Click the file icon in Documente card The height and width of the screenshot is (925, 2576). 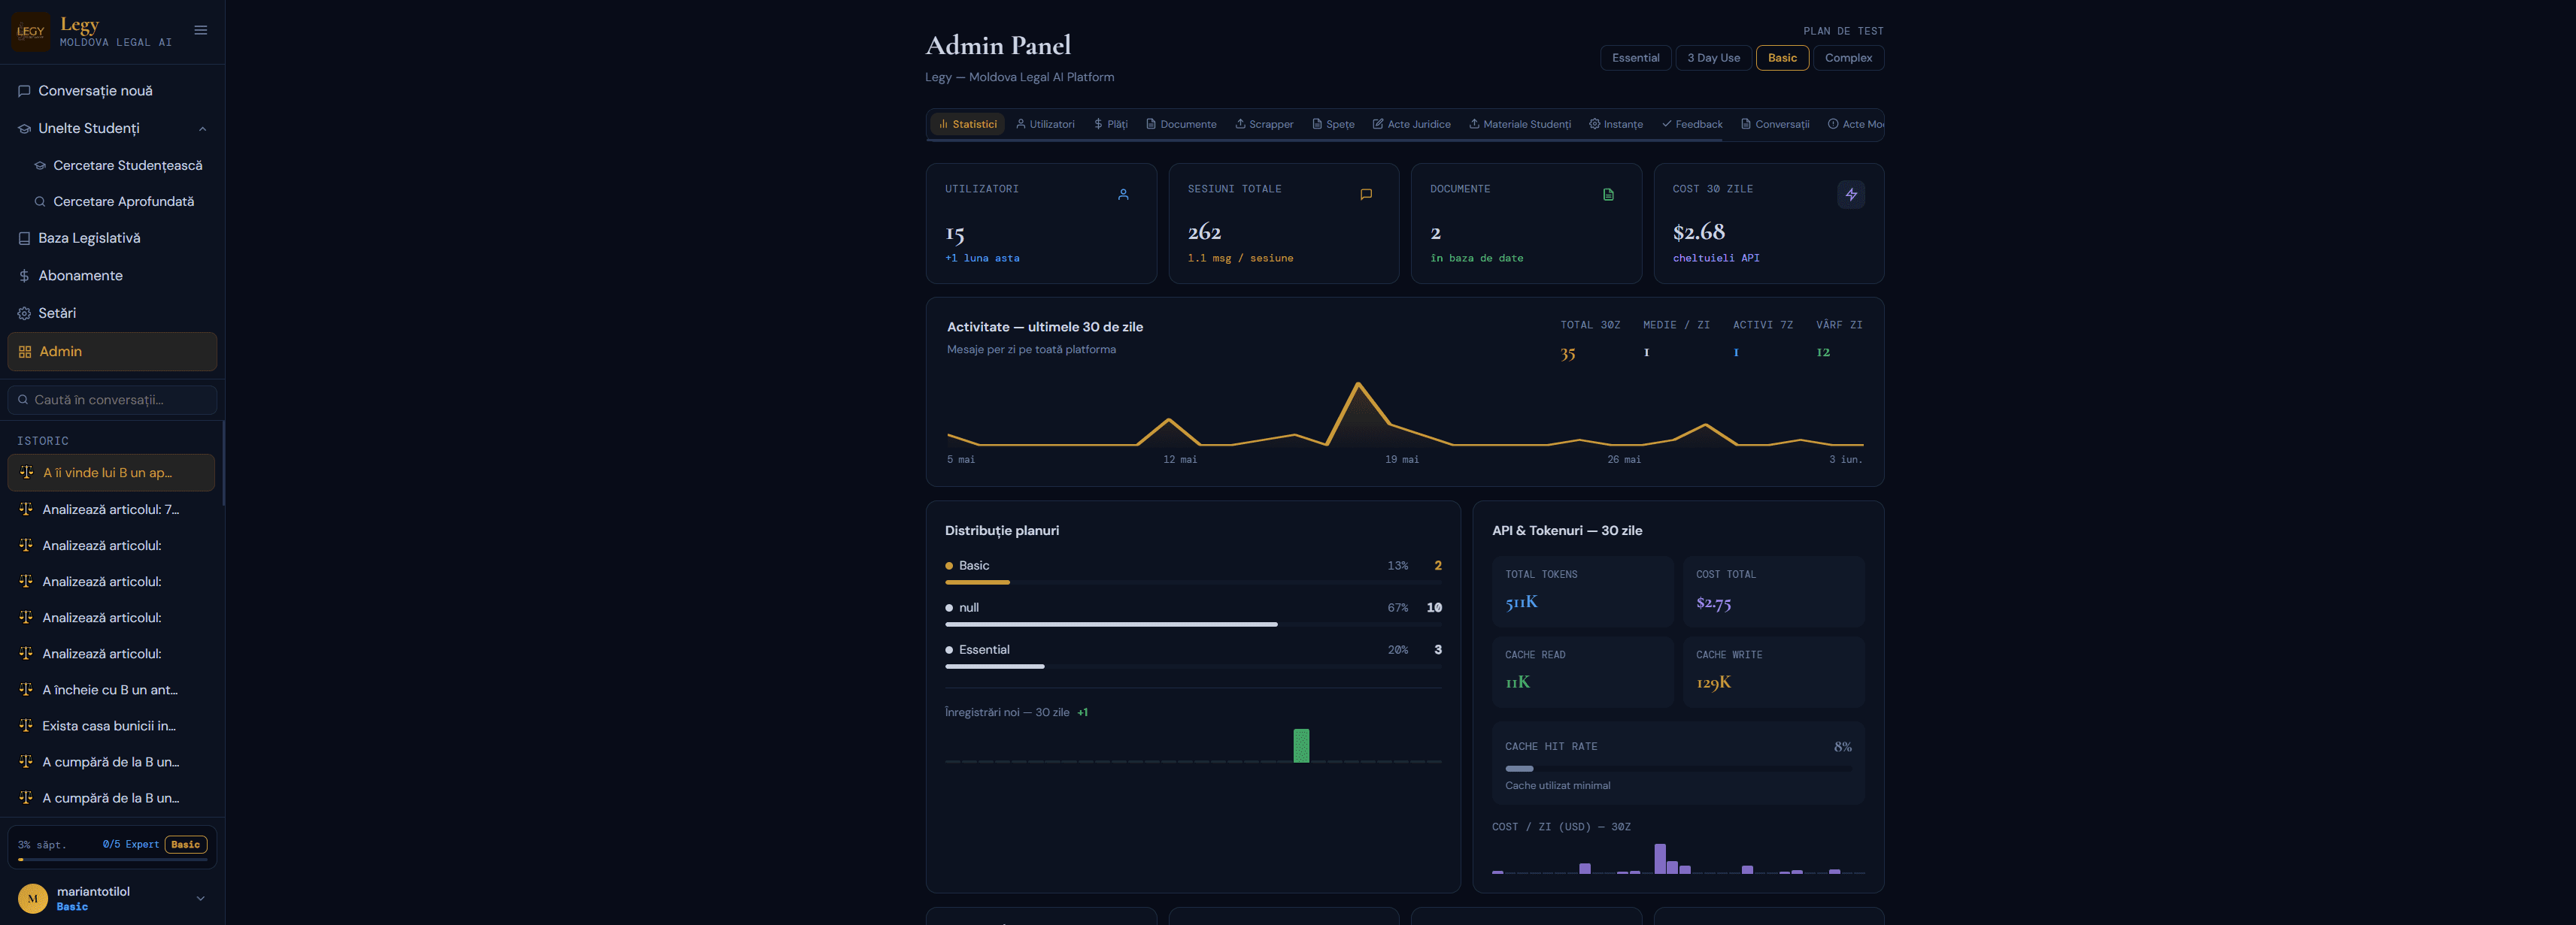pos(1608,195)
